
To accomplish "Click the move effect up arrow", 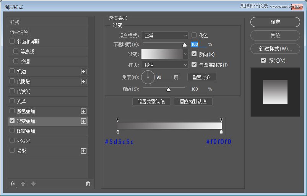I will pos(23,184).
